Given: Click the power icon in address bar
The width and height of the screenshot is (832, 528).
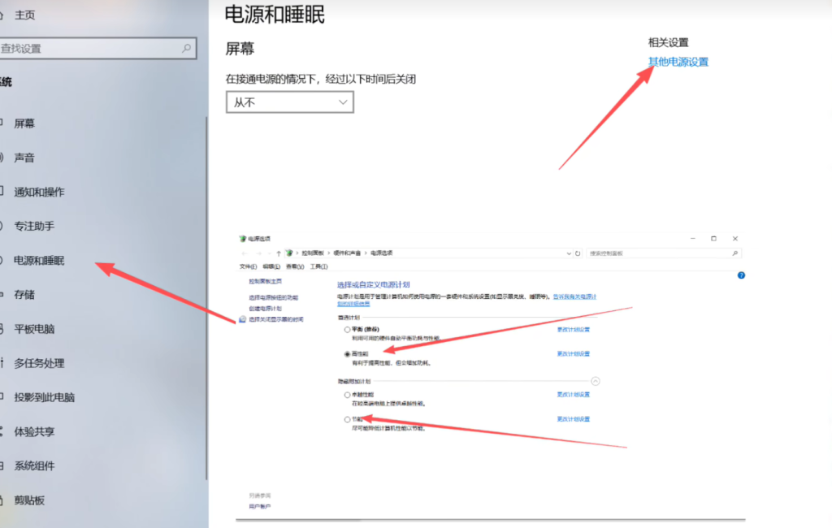Looking at the screenshot, I should [x=288, y=253].
